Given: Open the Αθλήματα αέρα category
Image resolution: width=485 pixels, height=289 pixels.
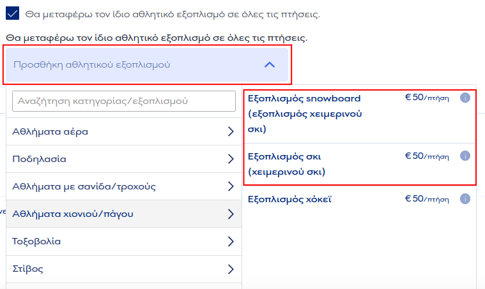Looking at the screenshot, I should pyautogui.click(x=50, y=132).
